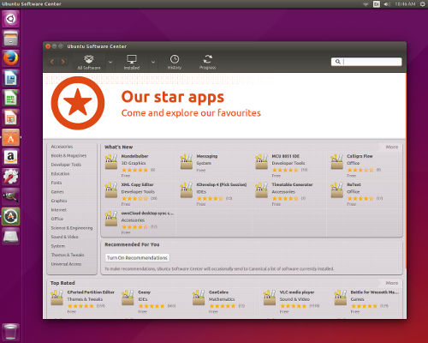The height and width of the screenshot is (343, 428).
Task: Select the Education category
Action: [x=60, y=174]
